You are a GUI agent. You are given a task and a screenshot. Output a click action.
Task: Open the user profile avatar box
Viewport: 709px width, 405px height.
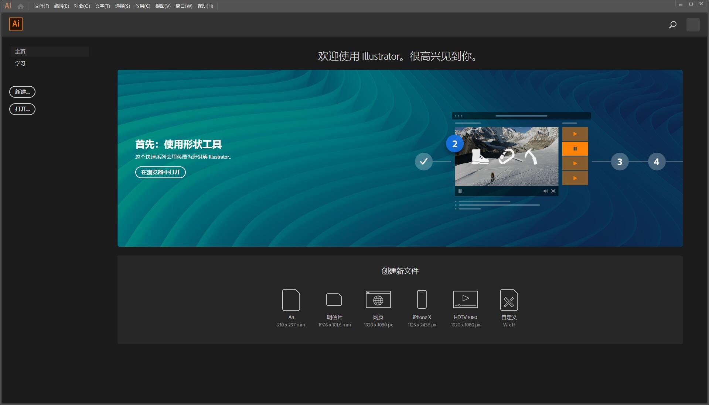click(693, 25)
